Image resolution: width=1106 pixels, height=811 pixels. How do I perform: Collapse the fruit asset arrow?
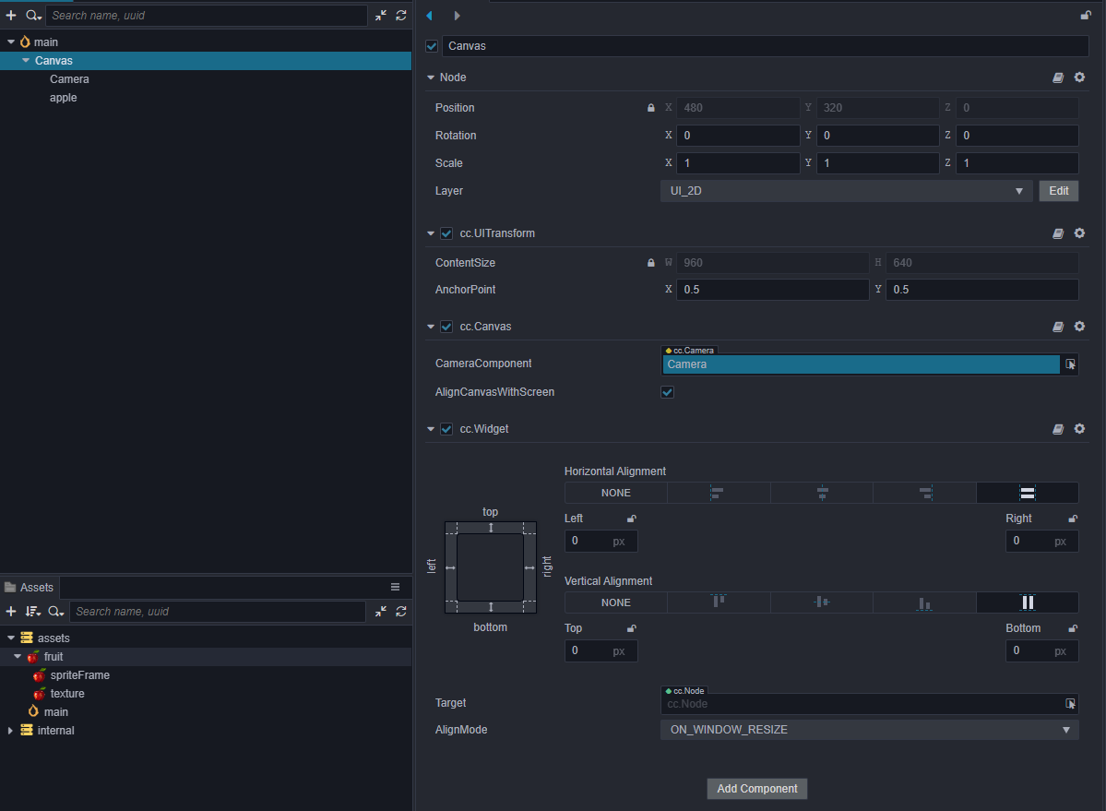pyautogui.click(x=18, y=657)
